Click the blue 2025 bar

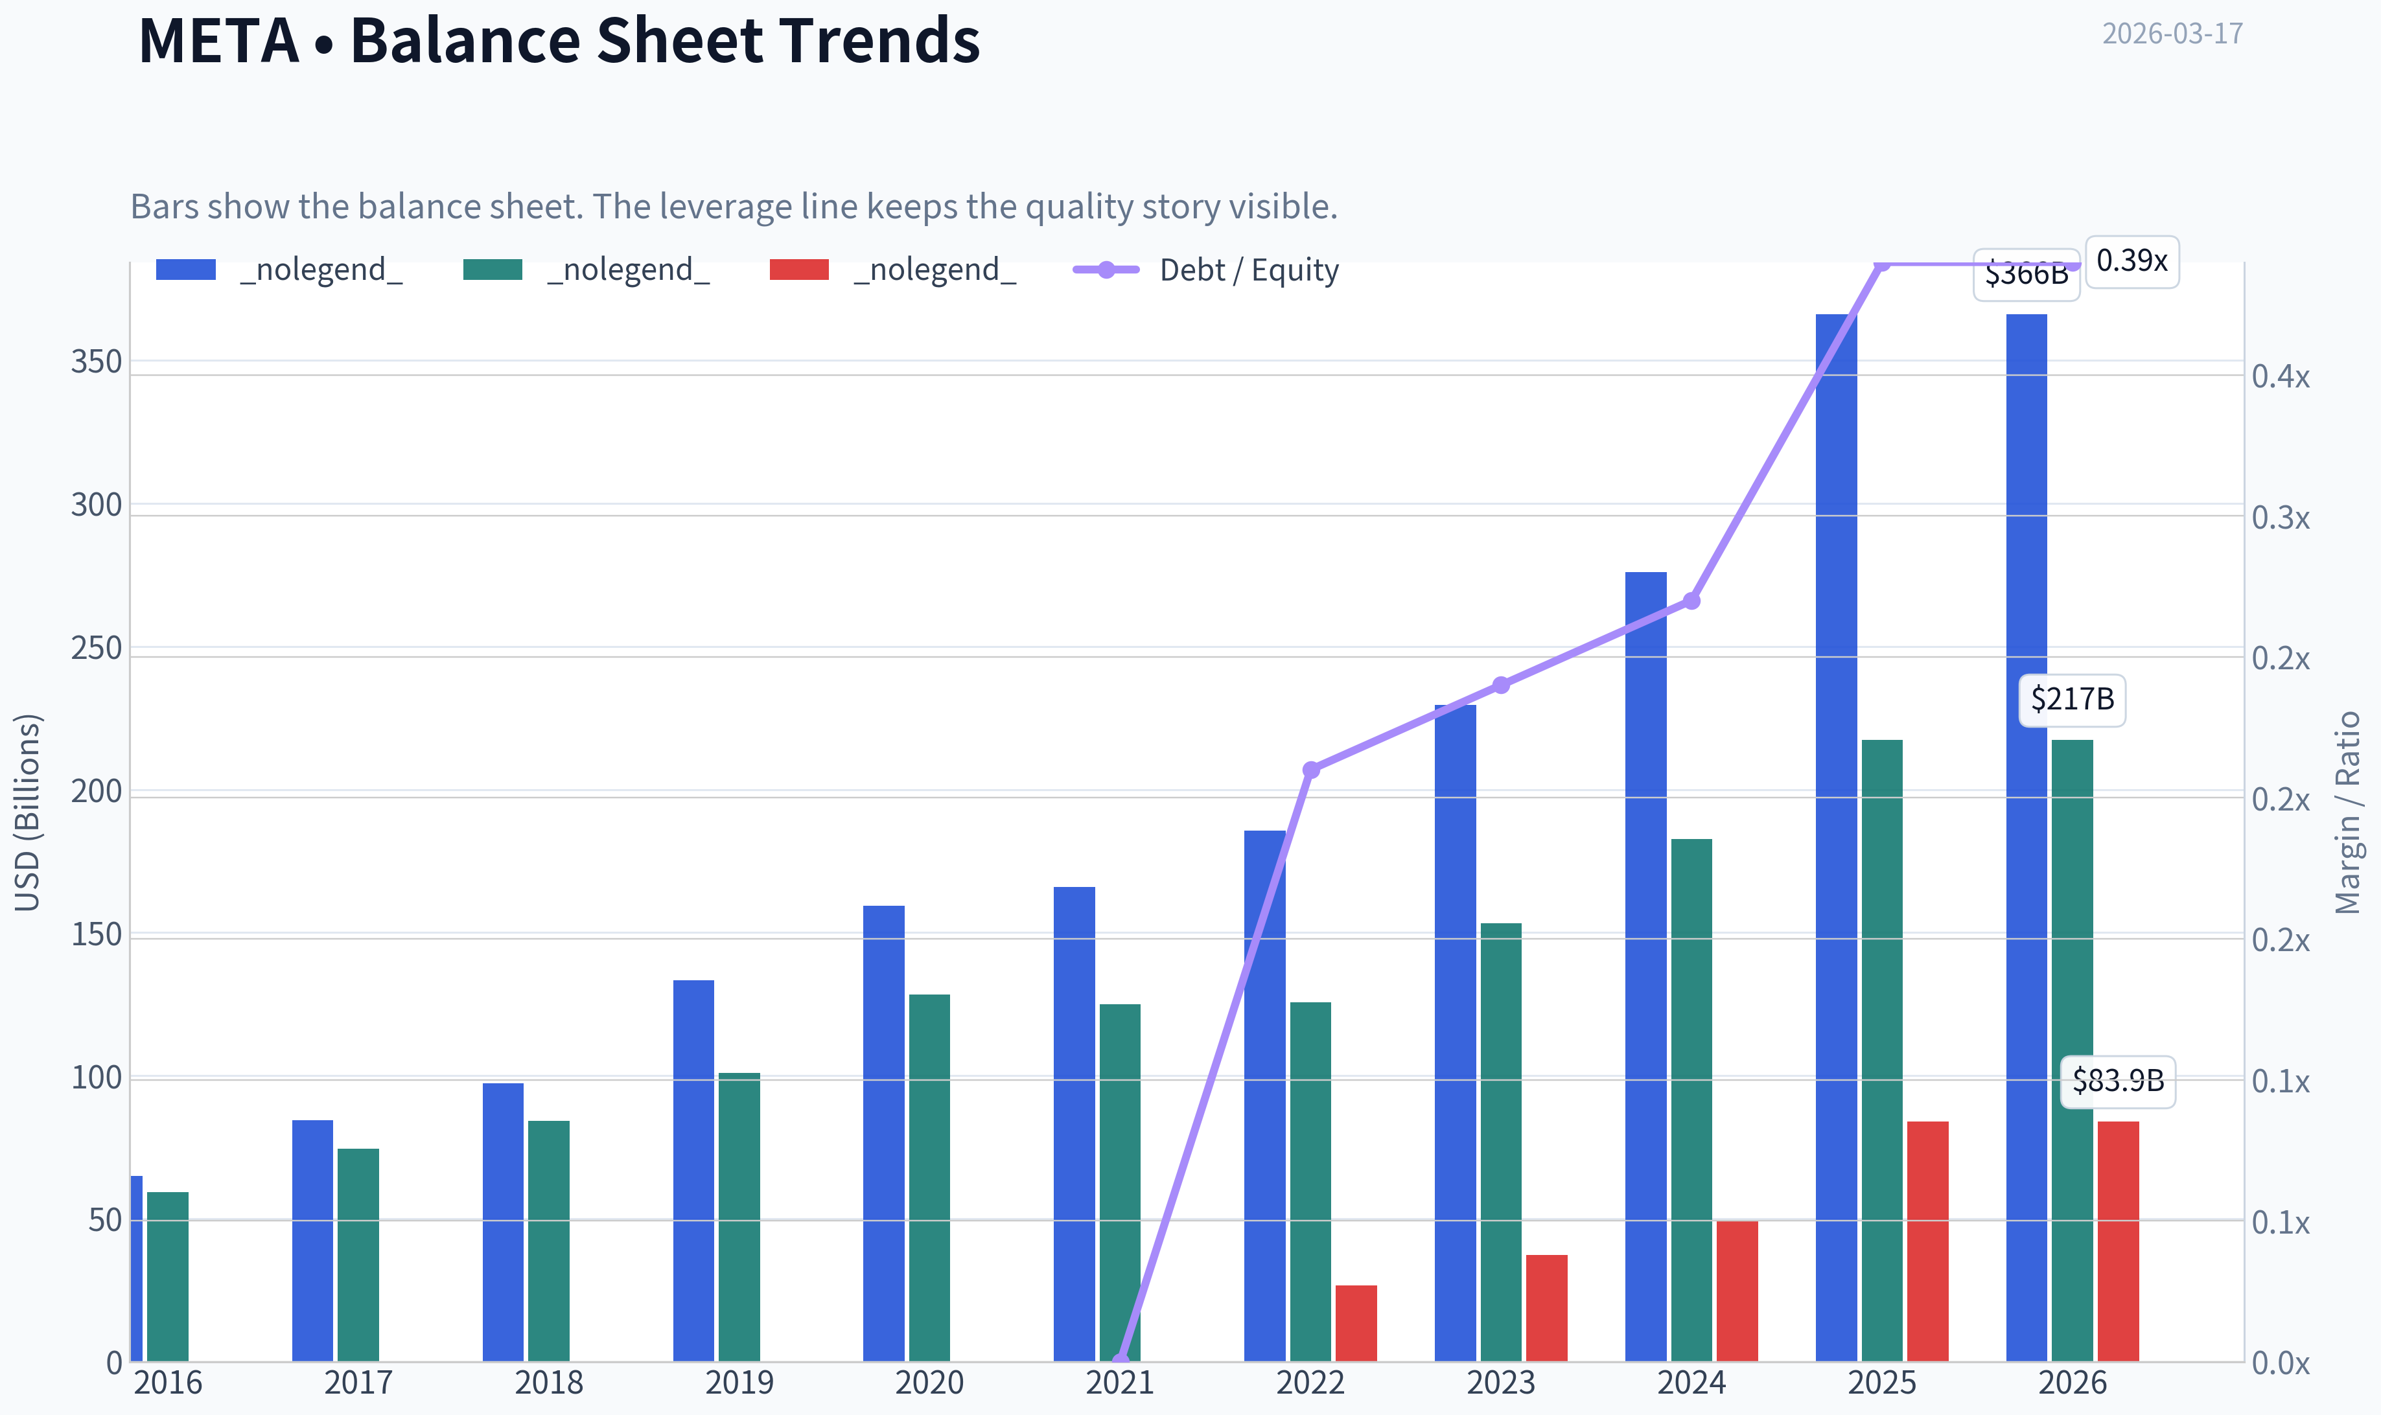click(1835, 837)
